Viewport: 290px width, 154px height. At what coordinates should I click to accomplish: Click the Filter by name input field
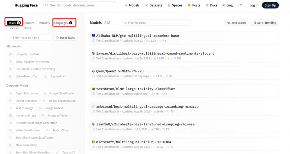pos(157,23)
